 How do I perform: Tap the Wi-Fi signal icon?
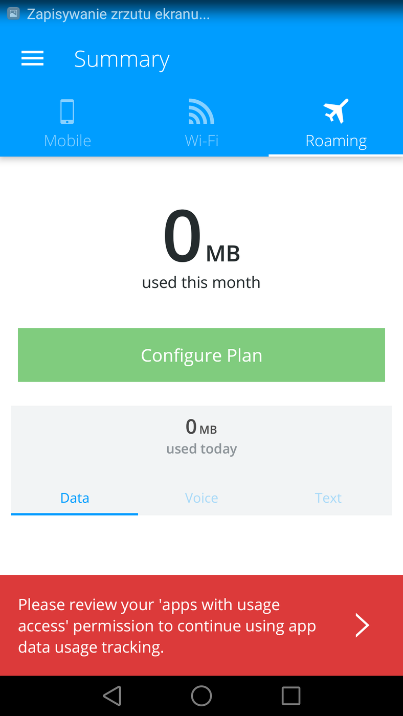pyautogui.click(x=201, y=111)
